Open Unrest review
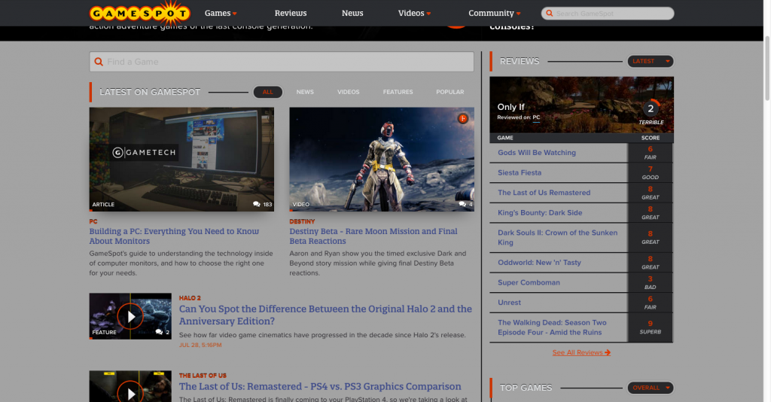This screenshot has height=402, width=771. pyautogui.click(x=509, y=303)
